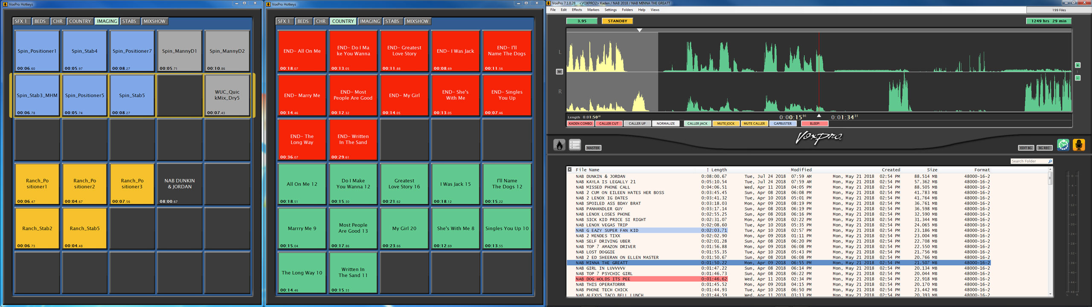
Task: Click app icon of left Hotkeys window
Action: (x=5, y=4)
